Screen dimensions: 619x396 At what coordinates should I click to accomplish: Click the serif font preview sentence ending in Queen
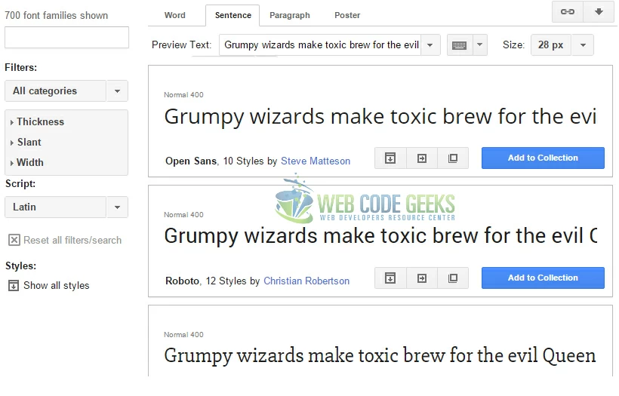[x=380, y=356]
